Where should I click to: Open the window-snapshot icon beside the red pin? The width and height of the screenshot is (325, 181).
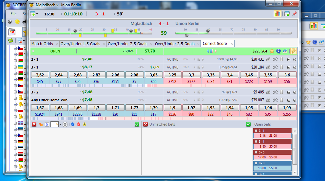pos(287,14)
